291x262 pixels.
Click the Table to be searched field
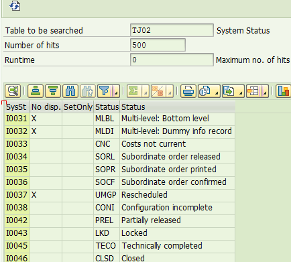(172, 30)
